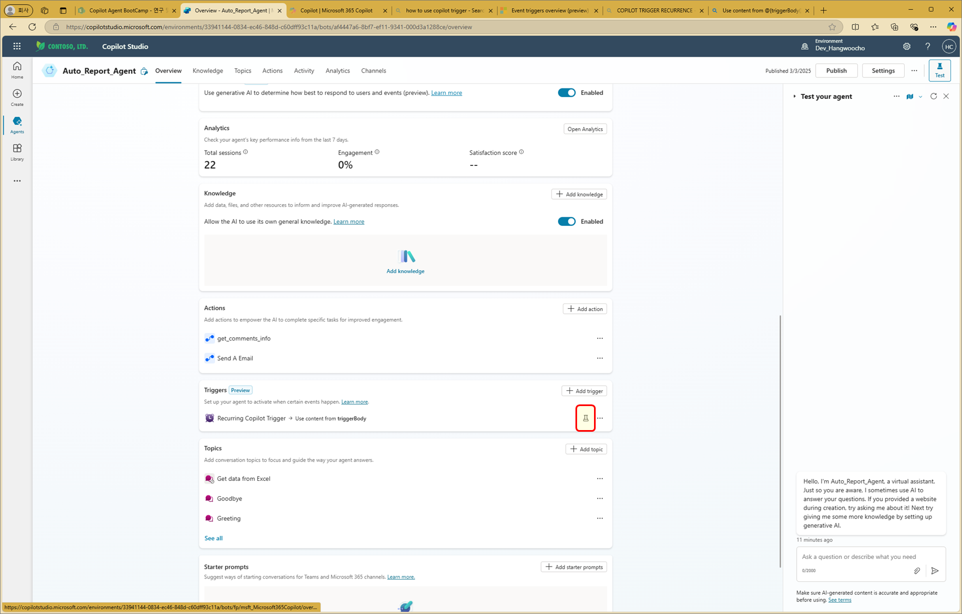The width and height of the screenshot is (962, 614).
Task: Click the Add knowledge button in header
Action: (x=579, y=194)
